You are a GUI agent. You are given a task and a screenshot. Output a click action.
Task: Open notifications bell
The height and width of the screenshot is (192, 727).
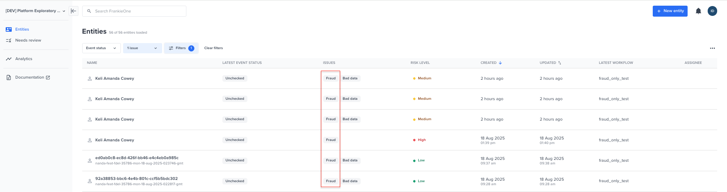click(698, 11)
